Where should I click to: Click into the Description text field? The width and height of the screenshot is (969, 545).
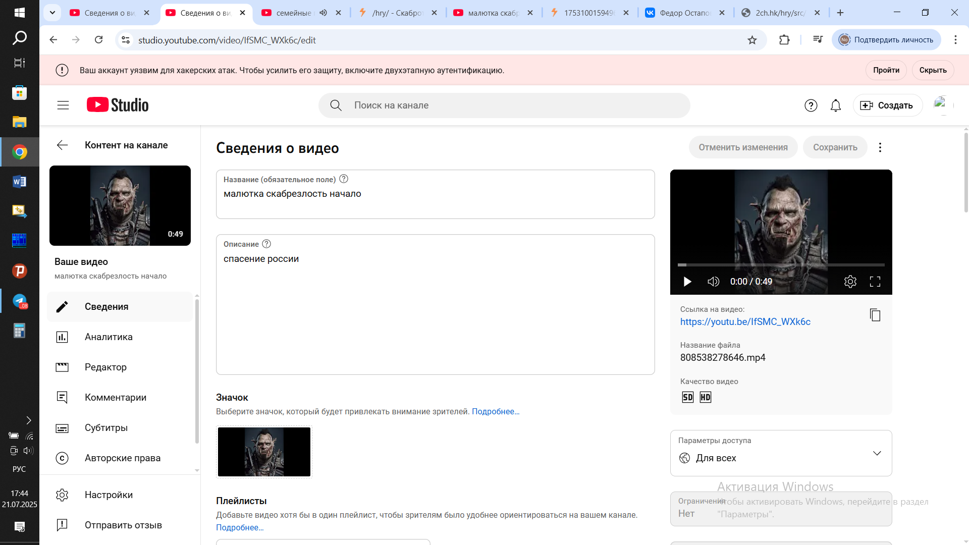435,313
